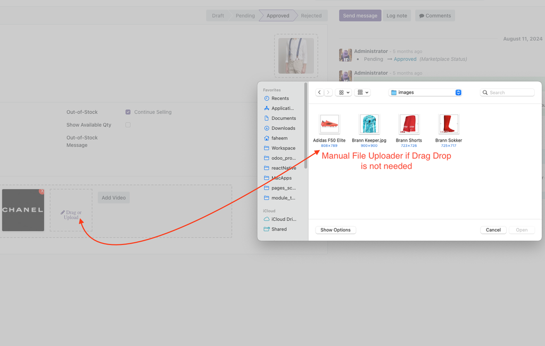Click the Send message button
The image size is (545, 346).
coord(360,15)
